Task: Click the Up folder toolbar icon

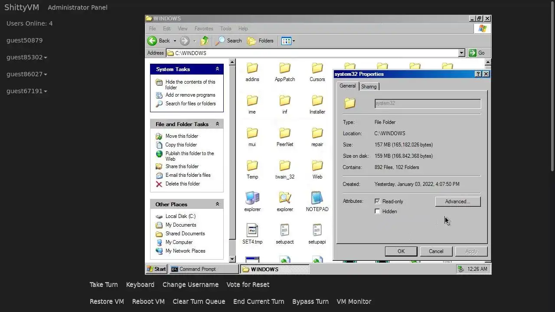Action: pos(205,41)
